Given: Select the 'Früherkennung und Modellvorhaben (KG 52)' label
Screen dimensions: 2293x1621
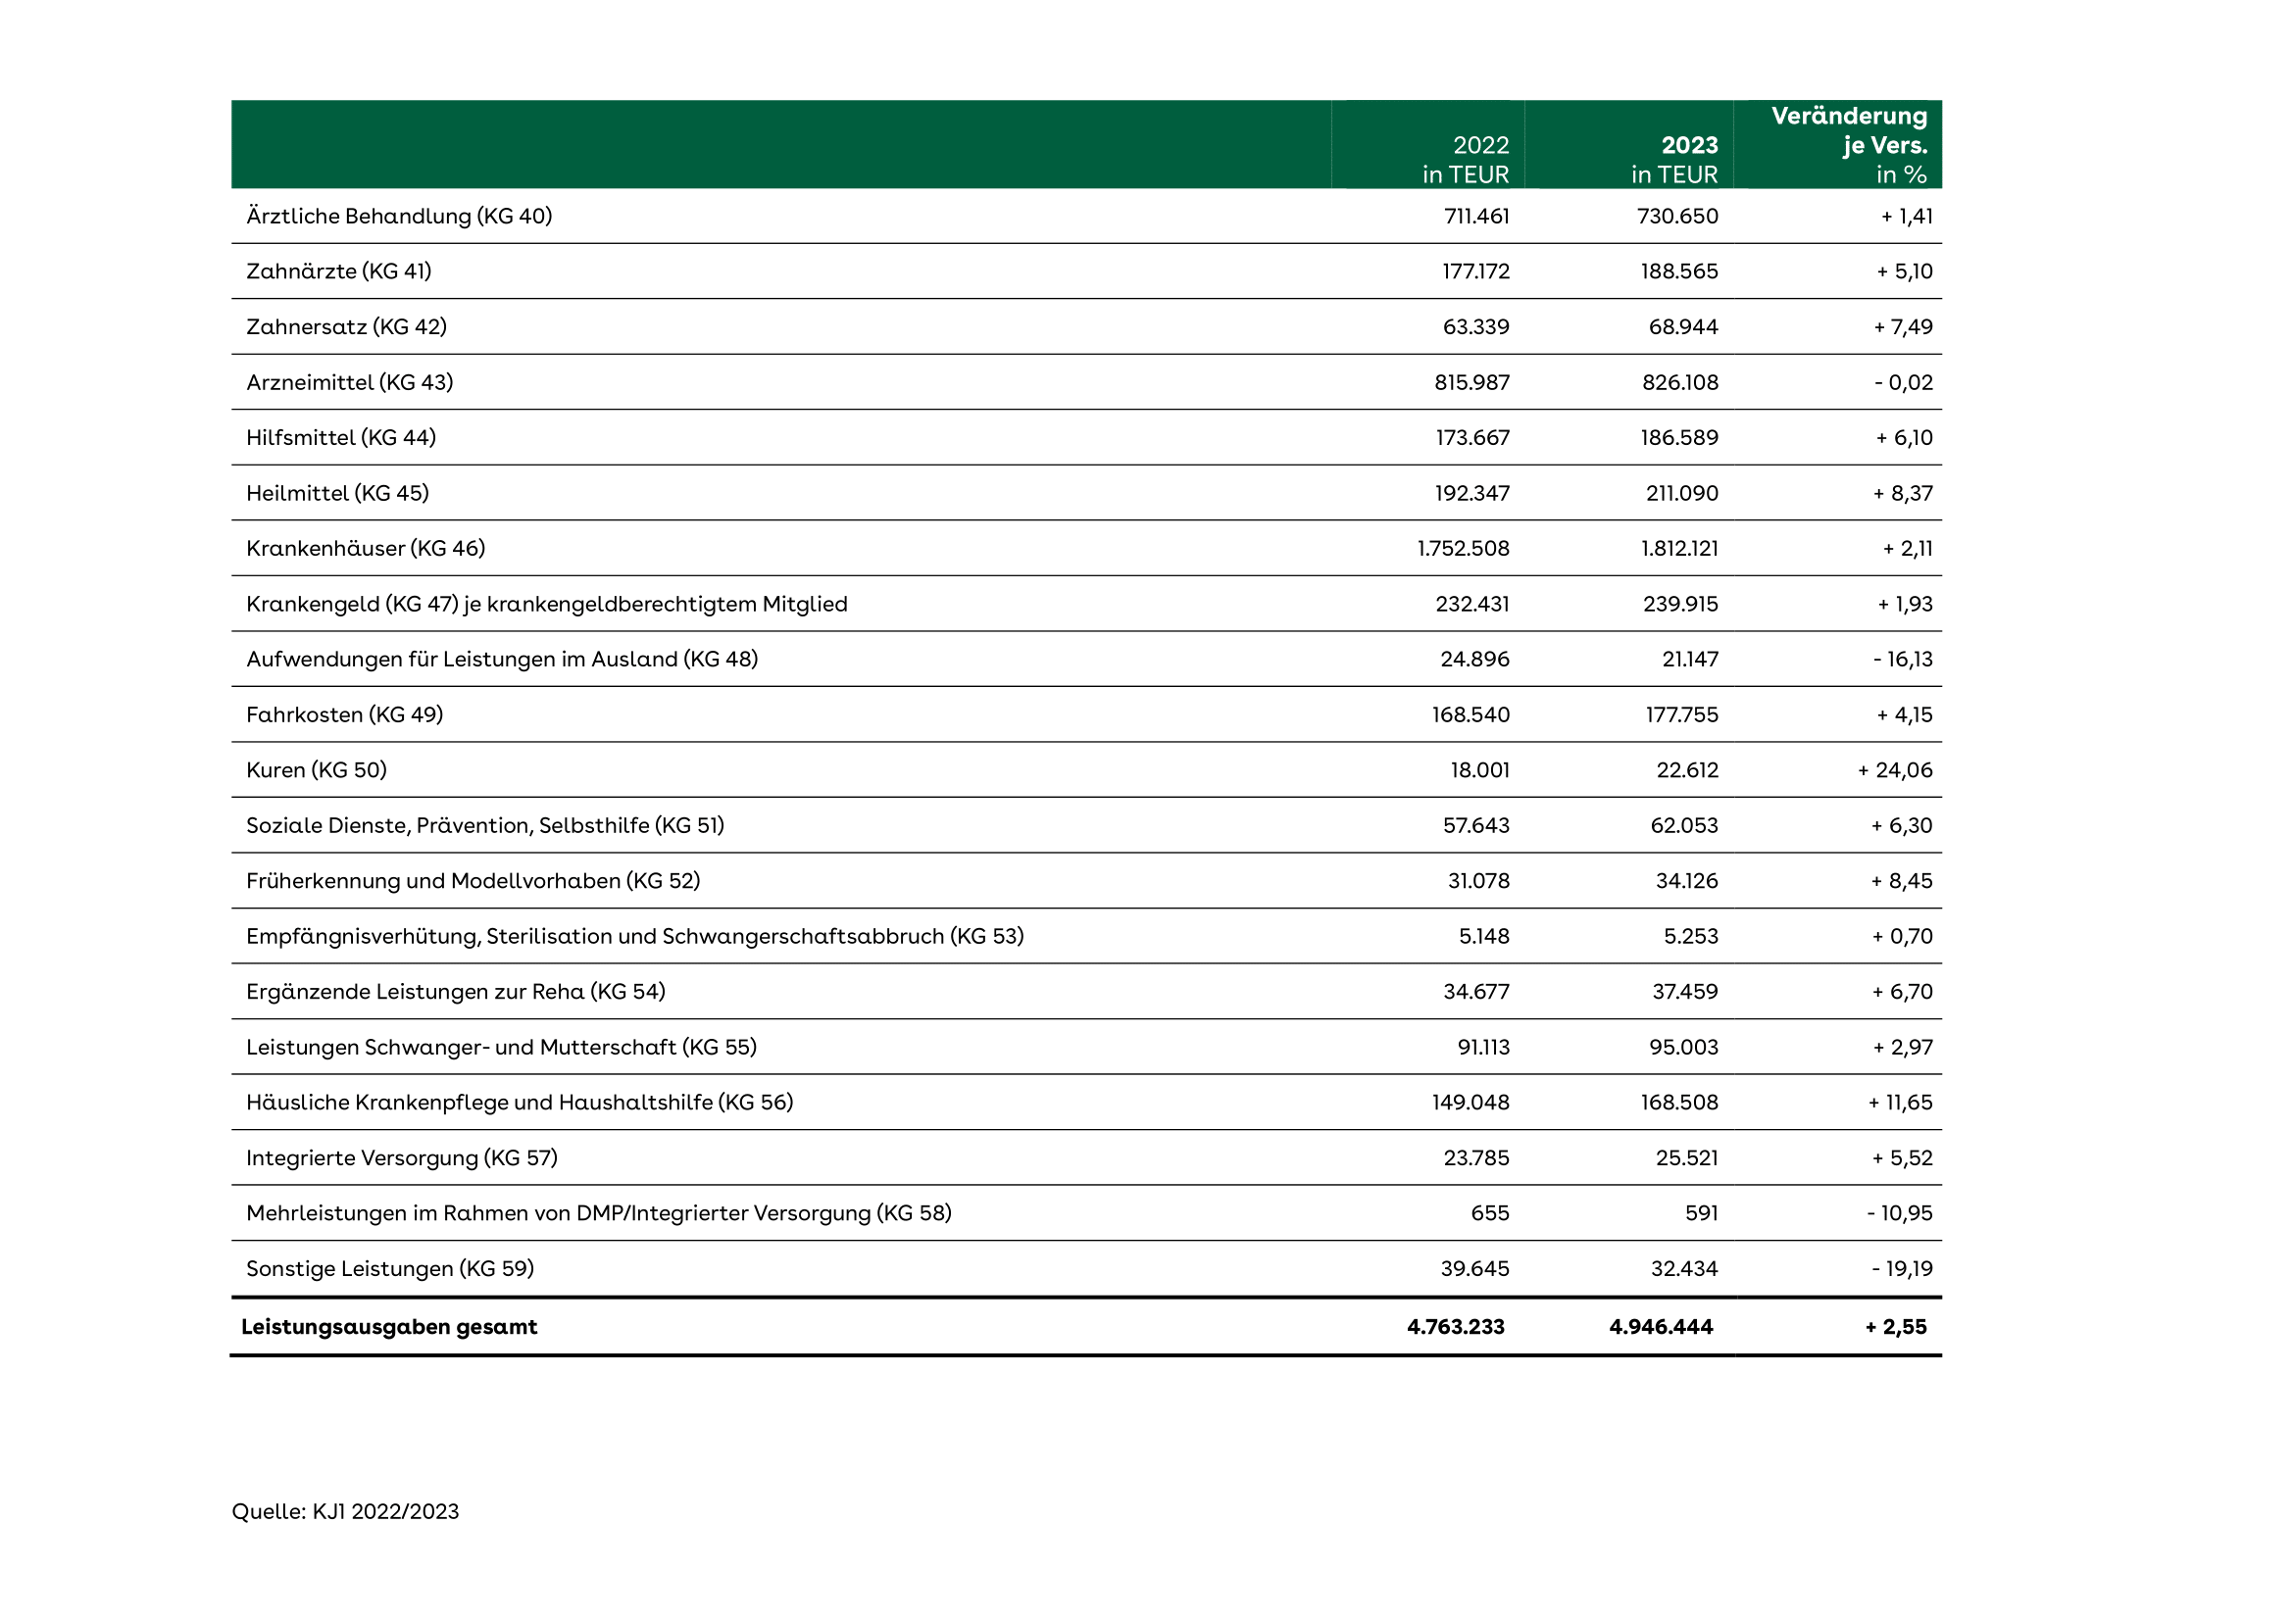Looking at the screenshot, I should (x=474, y=880).
